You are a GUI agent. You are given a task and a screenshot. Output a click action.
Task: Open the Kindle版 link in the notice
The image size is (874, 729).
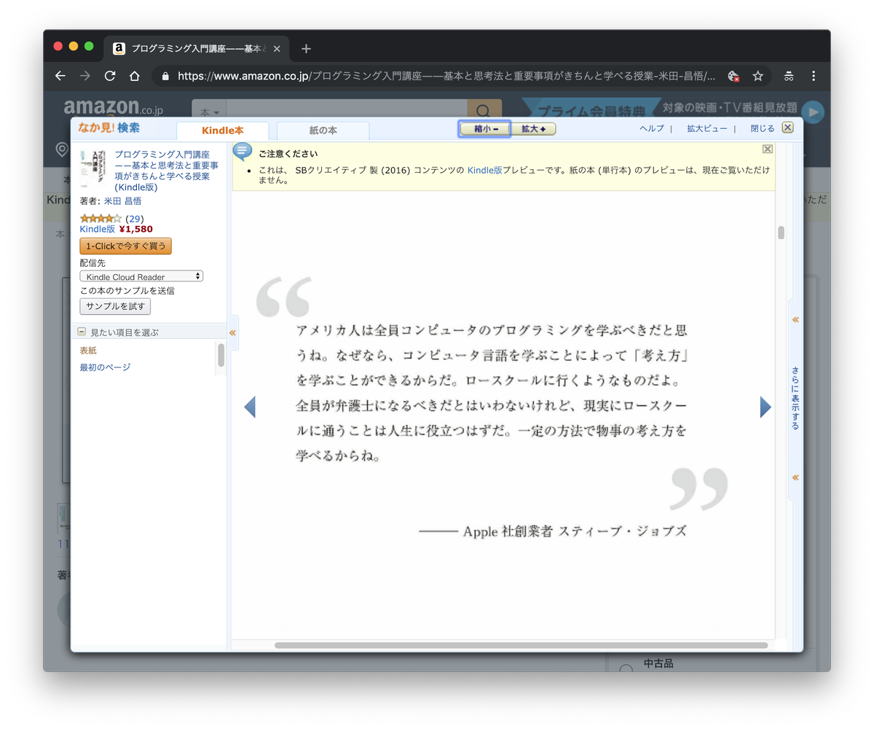[484, 169]
